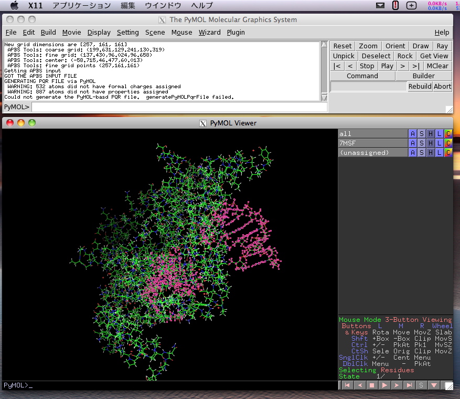
Task: Toggle the (unassigned) selection
Action: pyautogui.click(x=373, y=153)
